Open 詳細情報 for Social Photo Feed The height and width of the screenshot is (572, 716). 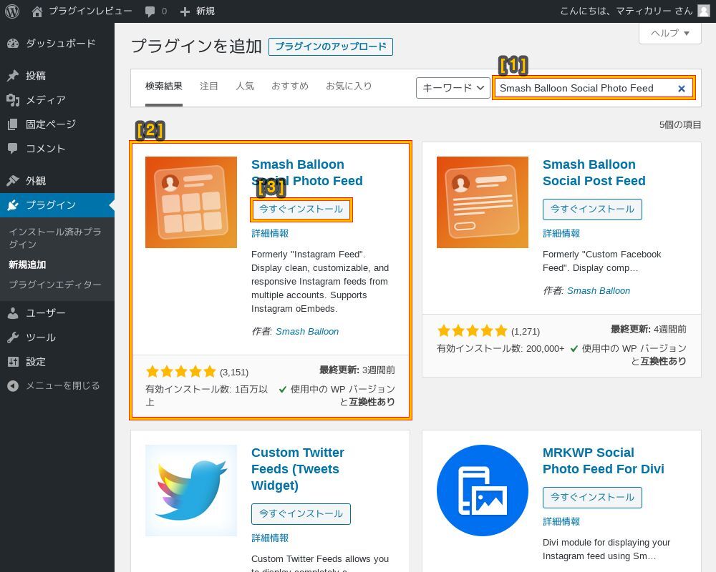pos(270,234)
